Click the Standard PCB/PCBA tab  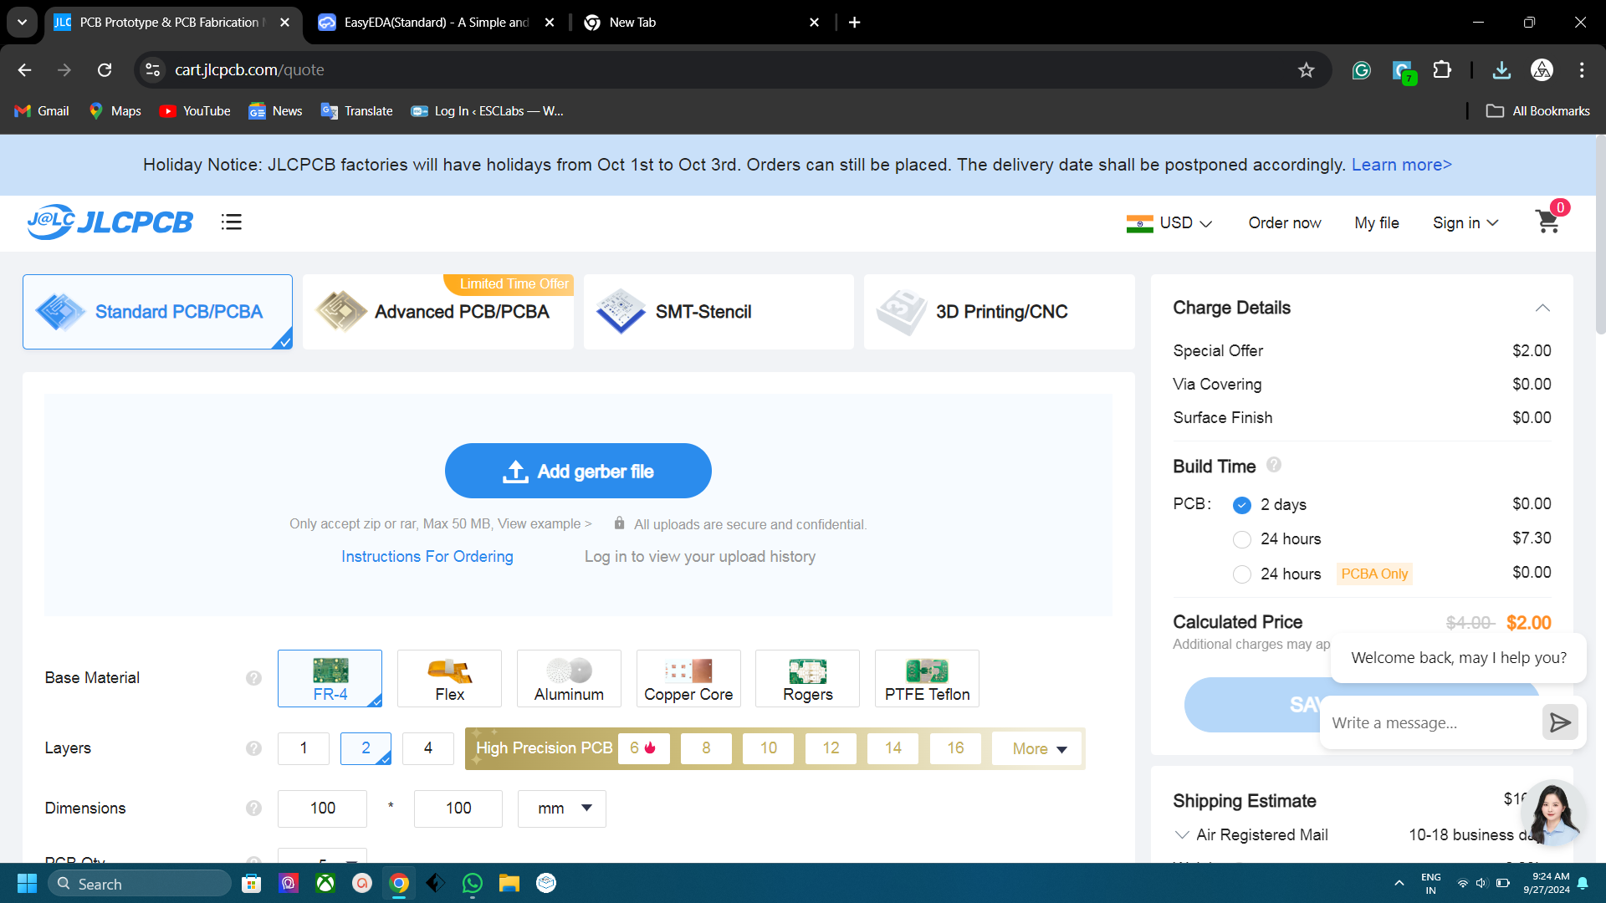click(x=158, y=312)
